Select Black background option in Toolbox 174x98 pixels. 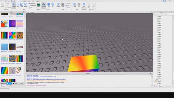15,83
